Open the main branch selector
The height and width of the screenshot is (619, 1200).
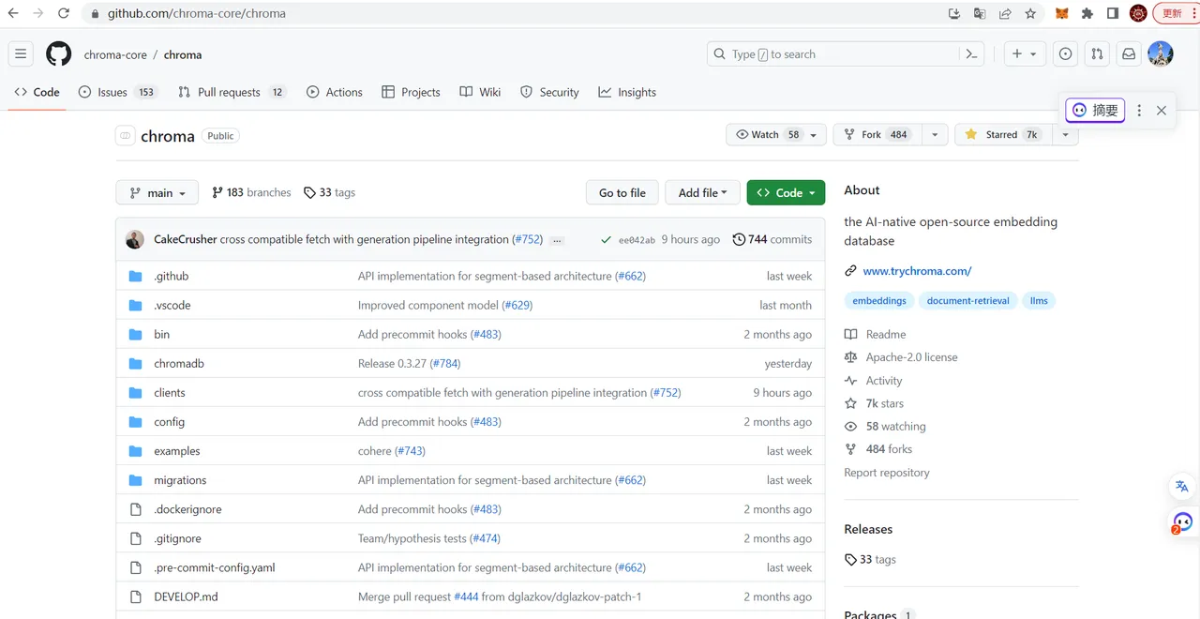click(x=157, y=192)
